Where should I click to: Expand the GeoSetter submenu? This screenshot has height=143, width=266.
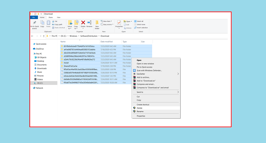point(156,74)
